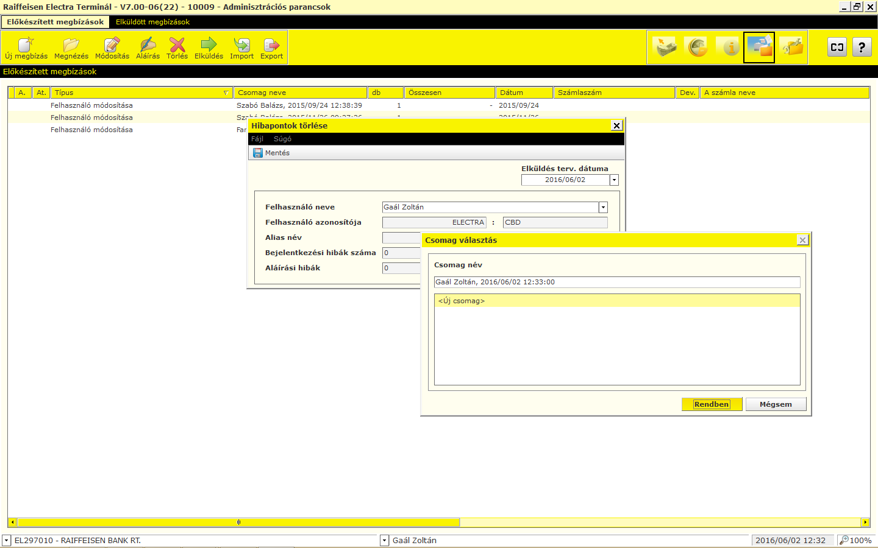Open the user selector dropdown in status bar
This screenshot has height=548, width=878.
(x=384, y=540)
